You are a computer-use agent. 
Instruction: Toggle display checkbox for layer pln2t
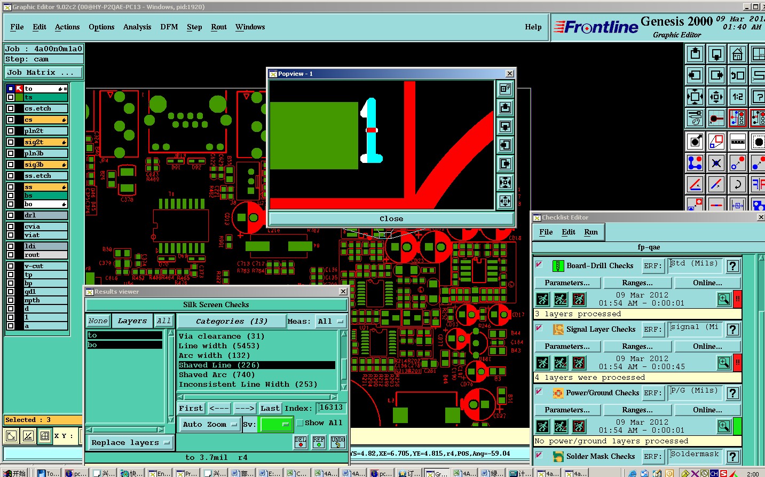[x=11, y=131]
